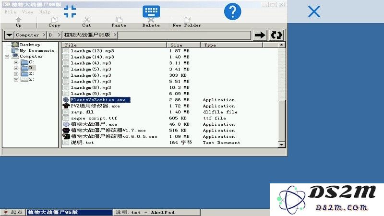Viewport: 384px width, 216px height.
Task: Click the file list vertical scrollbar thumb
Action: coord(281,121)
